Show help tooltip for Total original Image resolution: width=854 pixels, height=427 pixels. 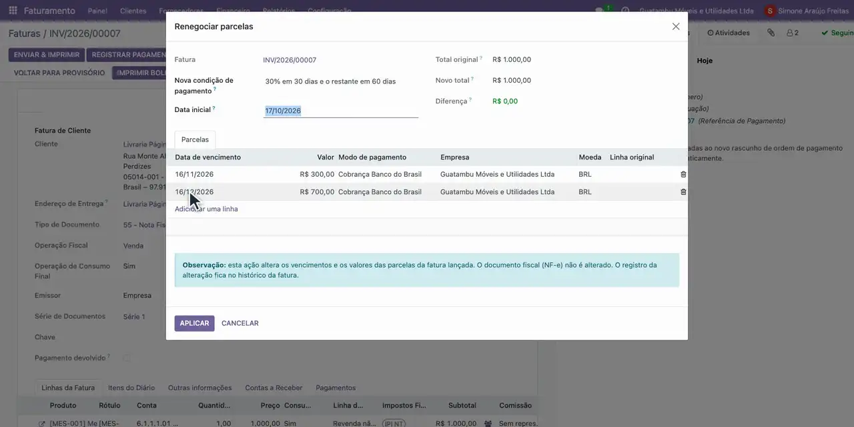tap(480, 57)
